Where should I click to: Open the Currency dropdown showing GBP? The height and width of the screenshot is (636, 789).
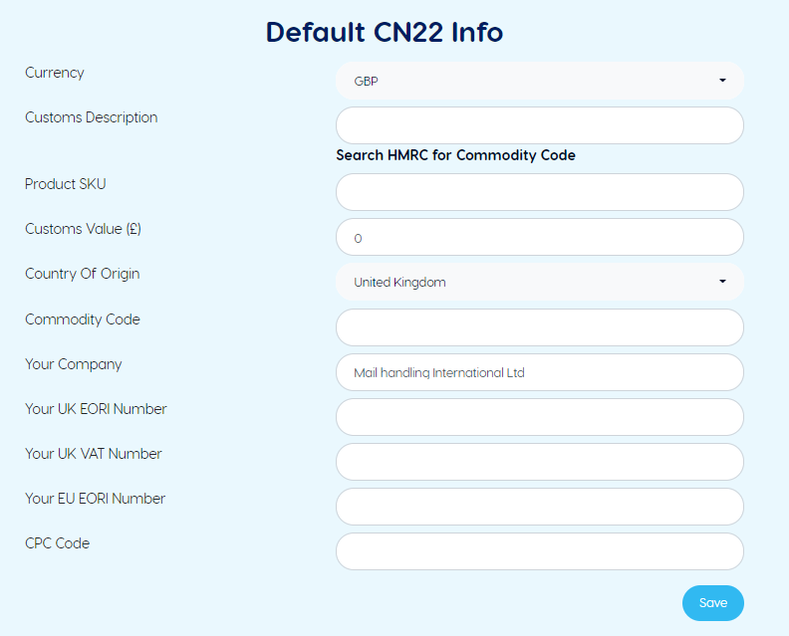[x=539, y=81]
